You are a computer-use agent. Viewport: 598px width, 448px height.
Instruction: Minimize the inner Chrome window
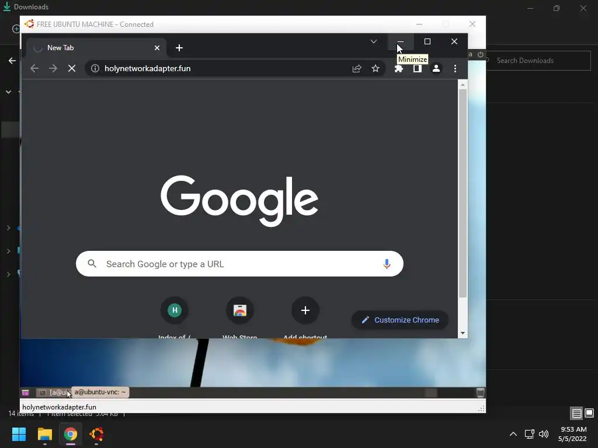(401, 41)
